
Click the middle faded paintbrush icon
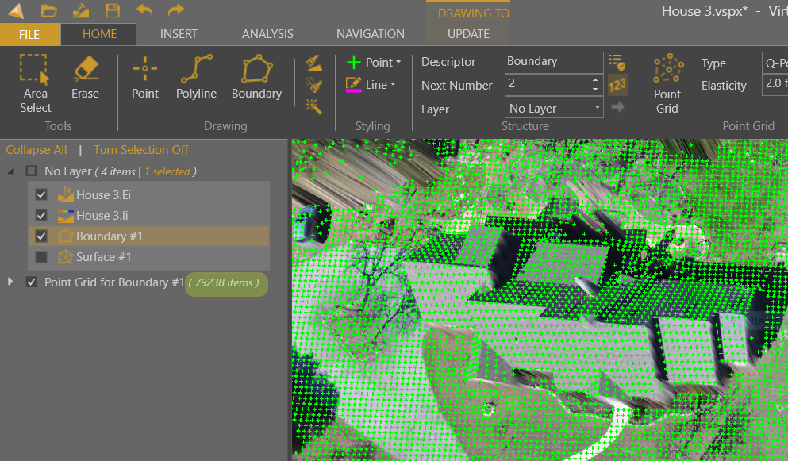point(314,85)
